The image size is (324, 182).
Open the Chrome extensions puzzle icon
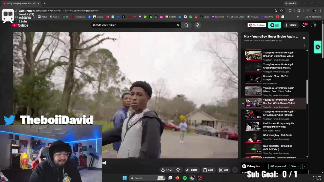290,11
